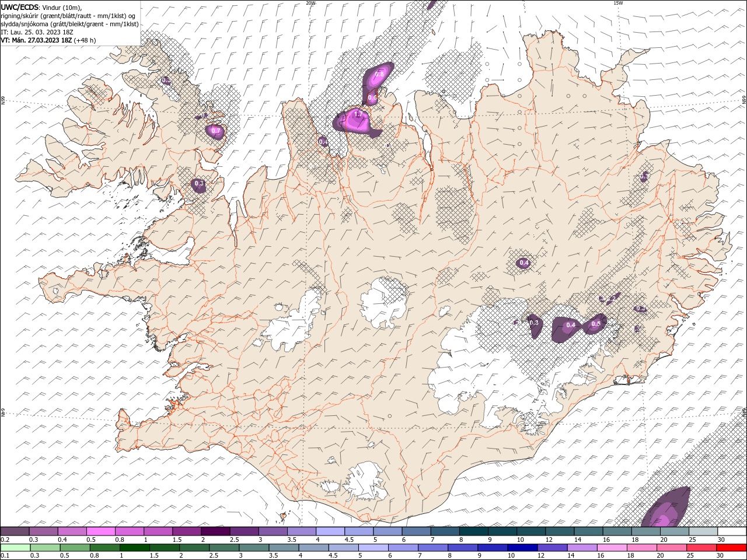
Task: Click the light pink swatch labeled 16 in rain legend
Action: point(612,548)
